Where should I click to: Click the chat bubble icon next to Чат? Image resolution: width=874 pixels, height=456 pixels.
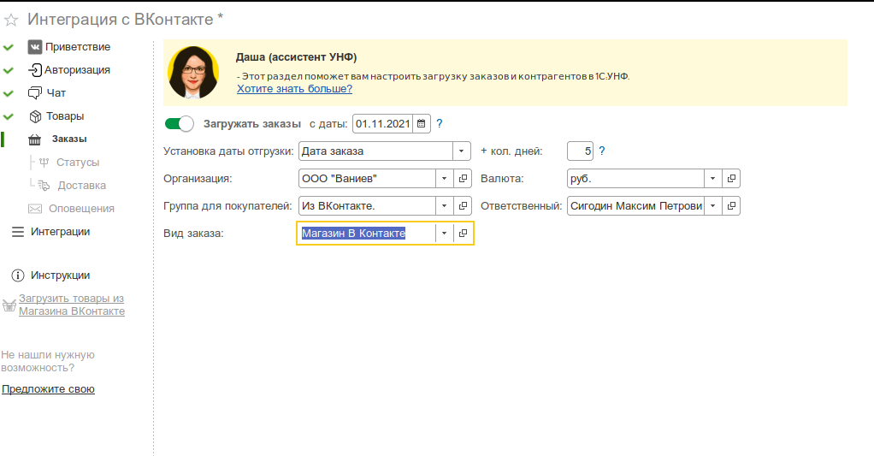pyautogui.click(x=35, y=93)
